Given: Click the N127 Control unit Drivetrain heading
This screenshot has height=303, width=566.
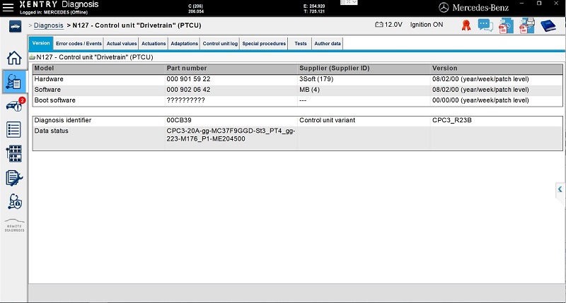Looking at the screenshot, I should [95, 57].
